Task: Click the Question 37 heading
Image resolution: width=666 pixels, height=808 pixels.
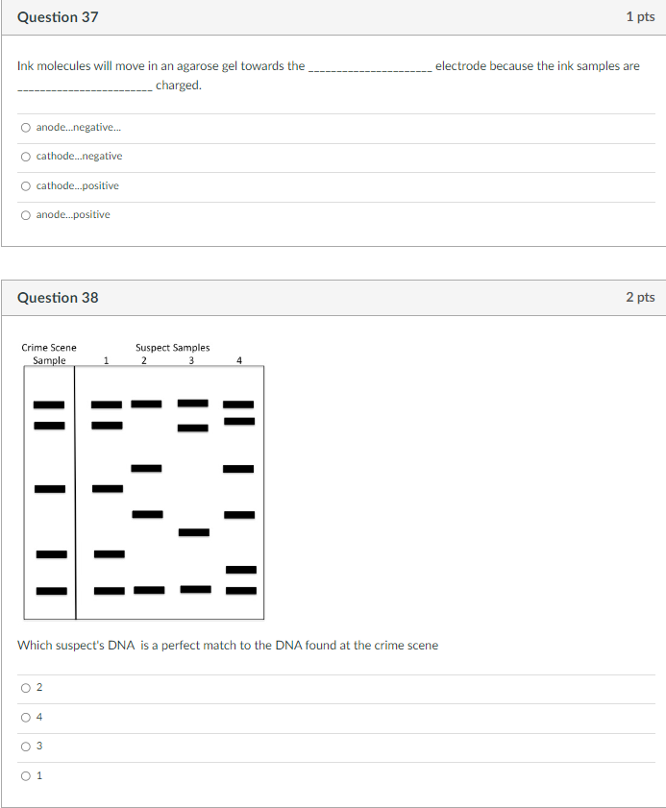Action: click(58, 17)
